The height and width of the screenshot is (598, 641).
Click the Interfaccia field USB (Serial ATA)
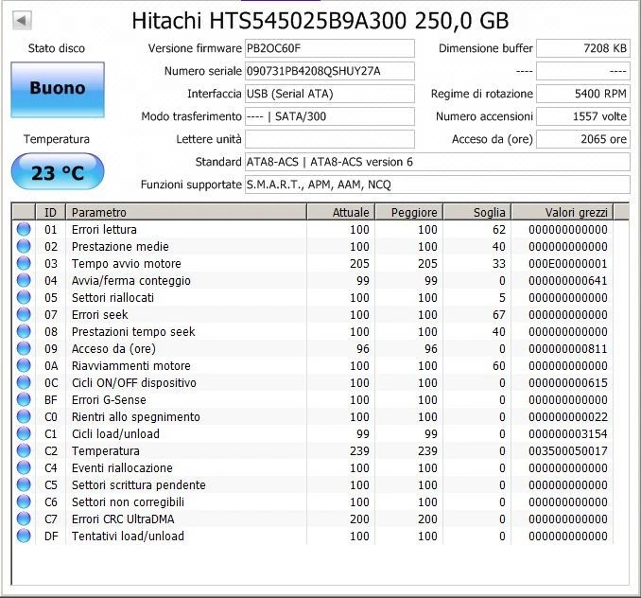[x=330, y=94]
